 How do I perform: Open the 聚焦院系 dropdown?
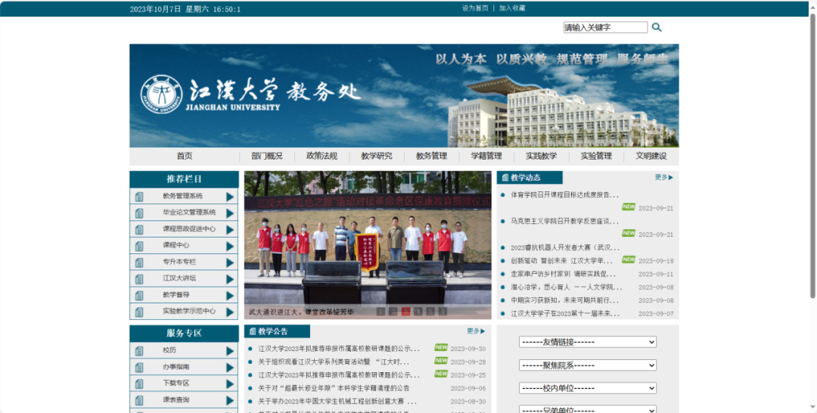(x=588, y=365)
